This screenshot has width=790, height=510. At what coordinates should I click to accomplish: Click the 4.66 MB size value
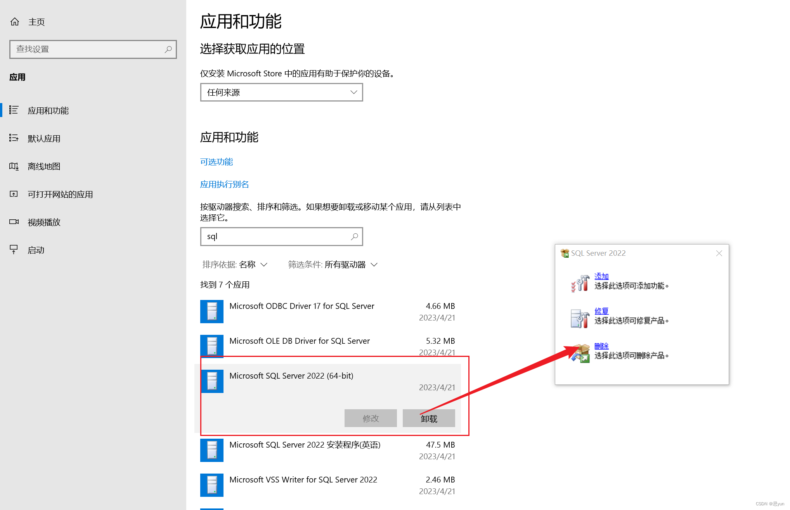click(440, 306)
